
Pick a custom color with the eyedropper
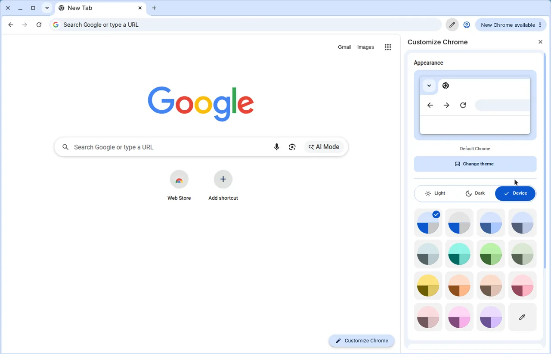(x=522, y=317)
